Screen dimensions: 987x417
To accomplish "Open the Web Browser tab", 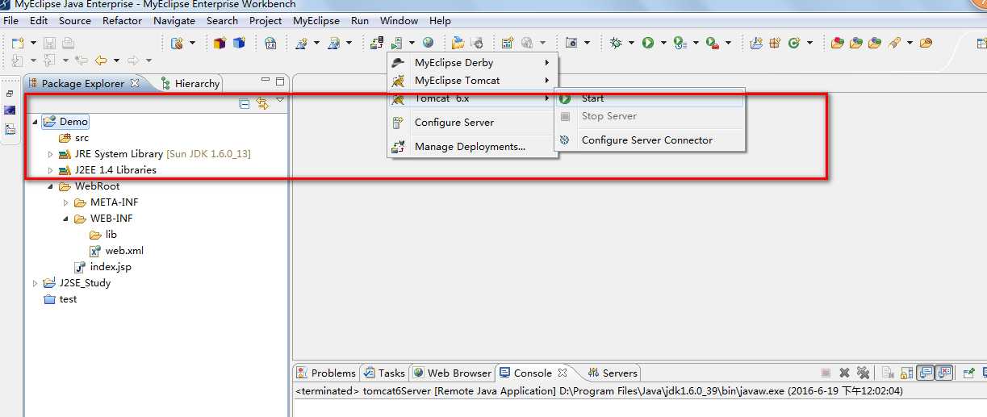I will tap(453, 373).
